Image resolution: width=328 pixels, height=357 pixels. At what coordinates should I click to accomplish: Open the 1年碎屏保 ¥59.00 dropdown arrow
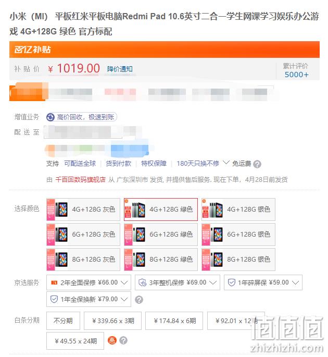pos(296,282)
